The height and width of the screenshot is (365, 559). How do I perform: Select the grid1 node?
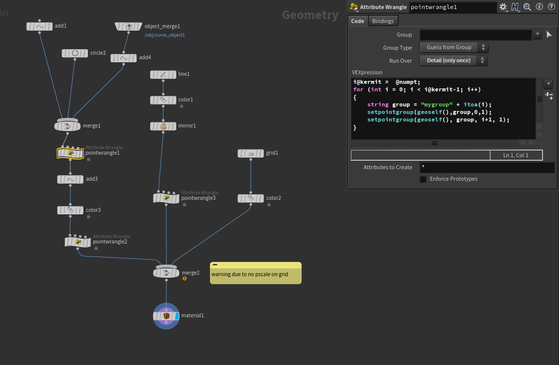[251, 153]
